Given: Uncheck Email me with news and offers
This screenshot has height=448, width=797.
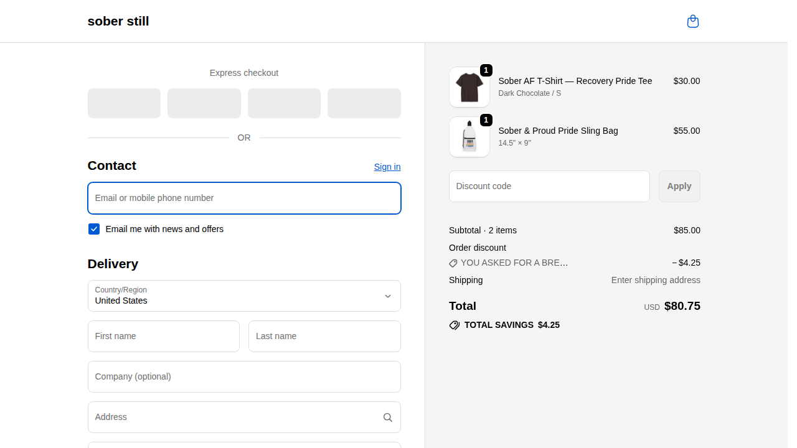Looking at the screenshot, I should click(94, 229).
